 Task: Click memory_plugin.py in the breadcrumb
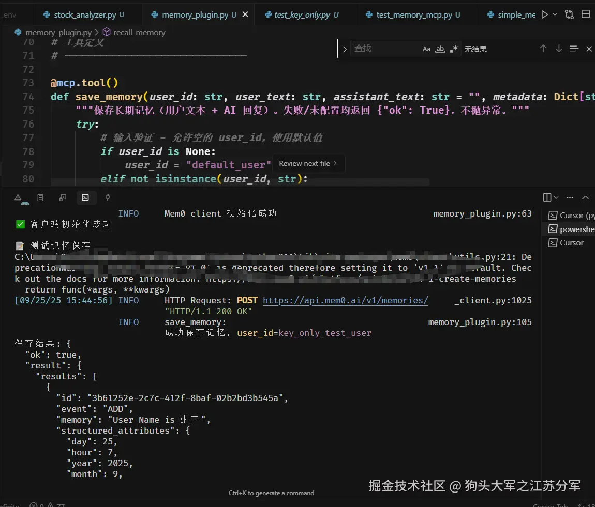[58, 33]
